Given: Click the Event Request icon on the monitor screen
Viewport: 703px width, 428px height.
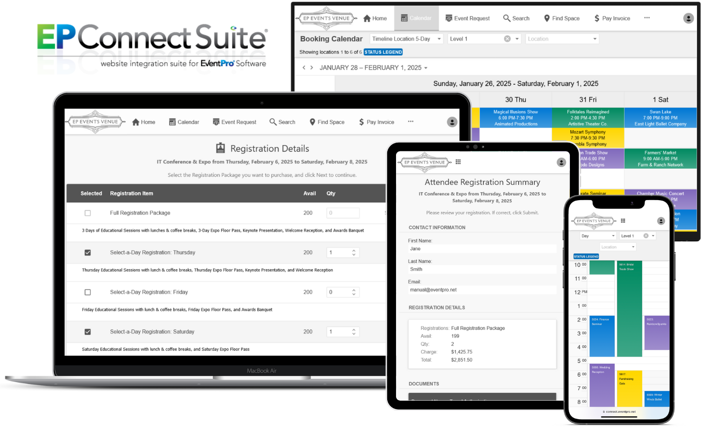Looking at the screenshot, I should pos(449,19).
